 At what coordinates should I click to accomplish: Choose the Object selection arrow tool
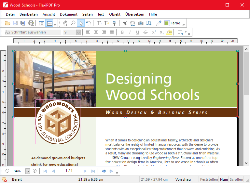[81, 23]
